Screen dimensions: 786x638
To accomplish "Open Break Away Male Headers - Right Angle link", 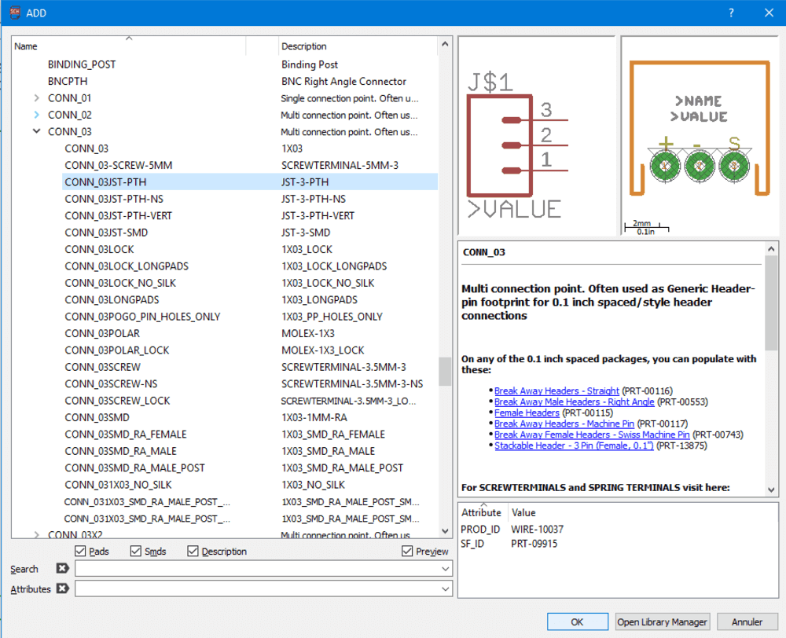I will click(574, 402).
